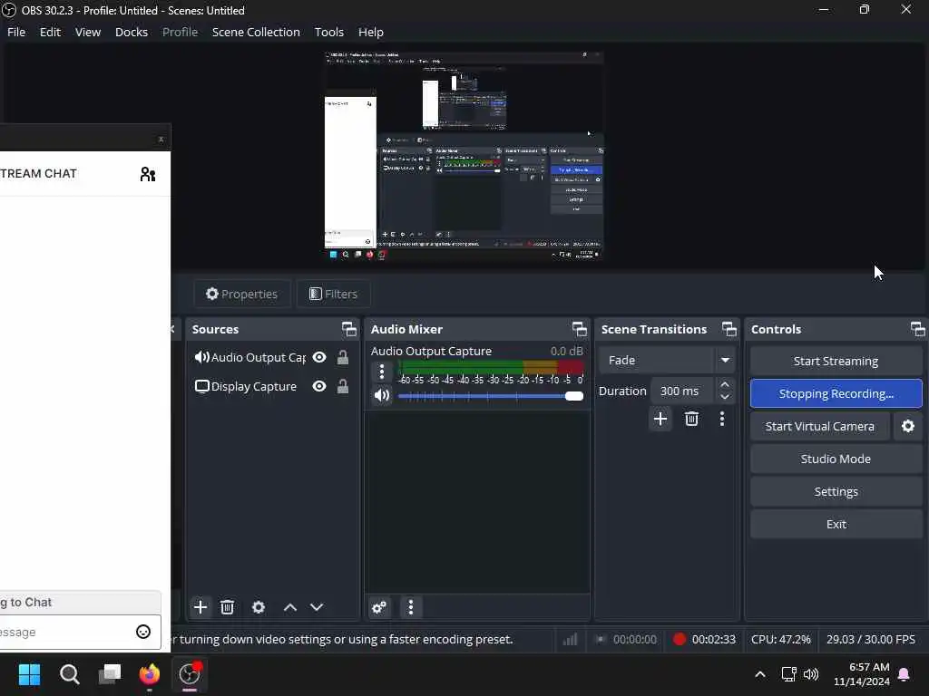This screenshot has height=696, width=929.
Task: Enable Studio Mode
Action: [836, 459]
